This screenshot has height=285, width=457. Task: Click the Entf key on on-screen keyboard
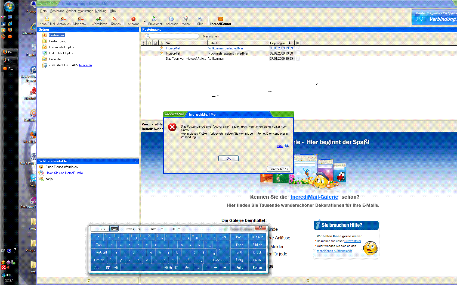coord(239,252)
